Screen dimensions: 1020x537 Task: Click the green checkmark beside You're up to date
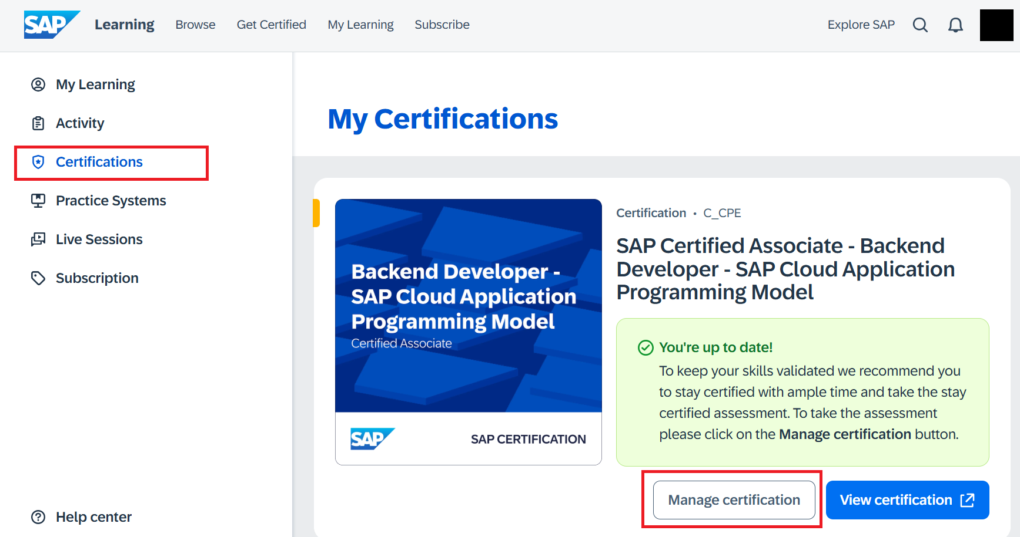click(x=646, y=347)
